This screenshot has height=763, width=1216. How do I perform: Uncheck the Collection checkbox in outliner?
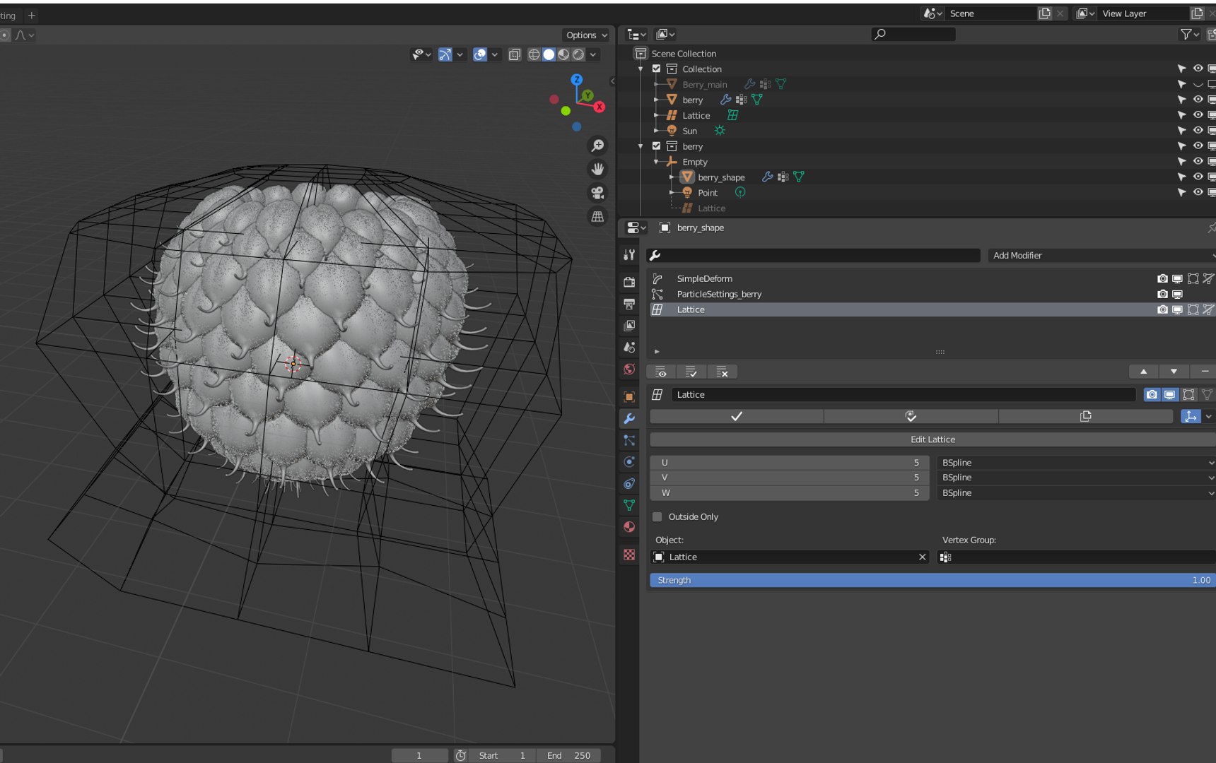(656, 69)
